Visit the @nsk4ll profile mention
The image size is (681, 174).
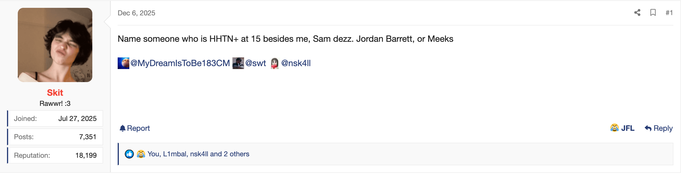click(296, 63)
